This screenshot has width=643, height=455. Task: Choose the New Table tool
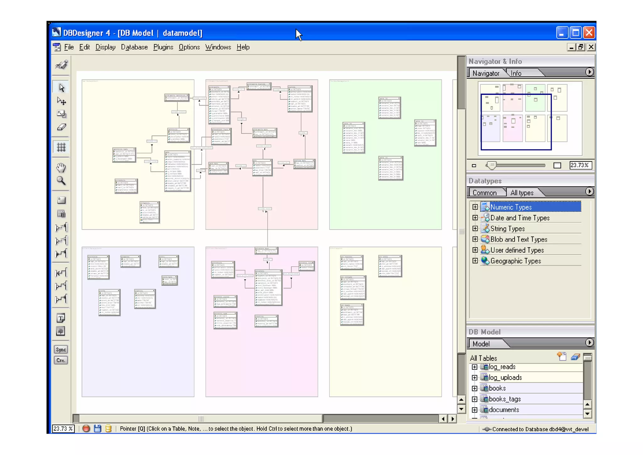[61, 214]
